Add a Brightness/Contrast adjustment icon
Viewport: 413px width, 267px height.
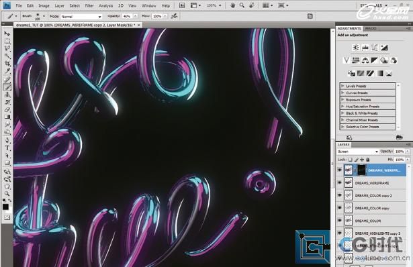pyautogui.click(x=356, y=48)
